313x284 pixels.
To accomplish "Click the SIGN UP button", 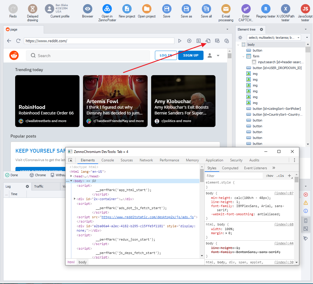I will pos(191,55).
